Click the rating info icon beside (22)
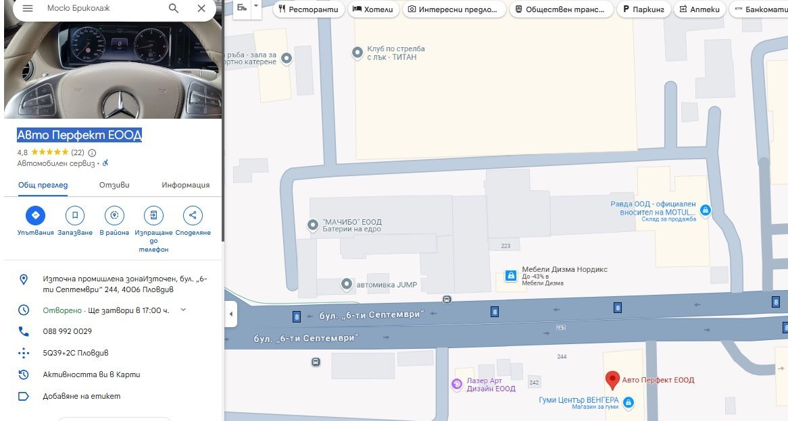Viewport: 788px width, 421px height. pyautogui.click(x=93, y=152)
